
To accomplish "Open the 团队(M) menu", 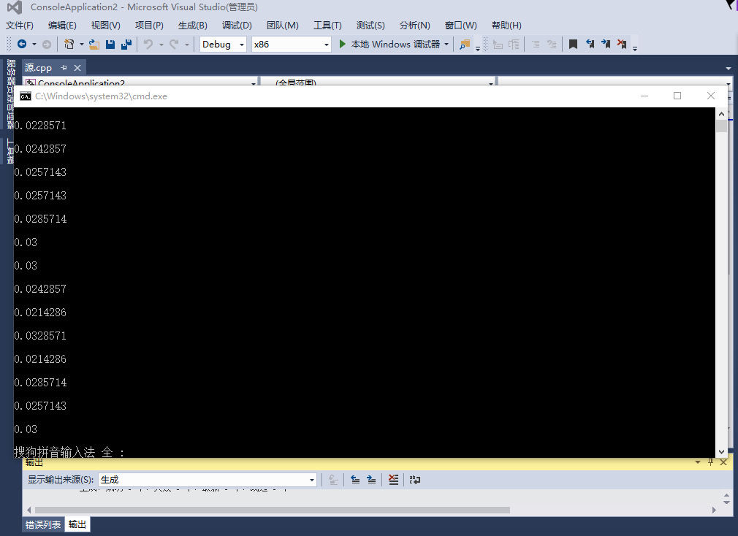I will click(x=282, y=26).
